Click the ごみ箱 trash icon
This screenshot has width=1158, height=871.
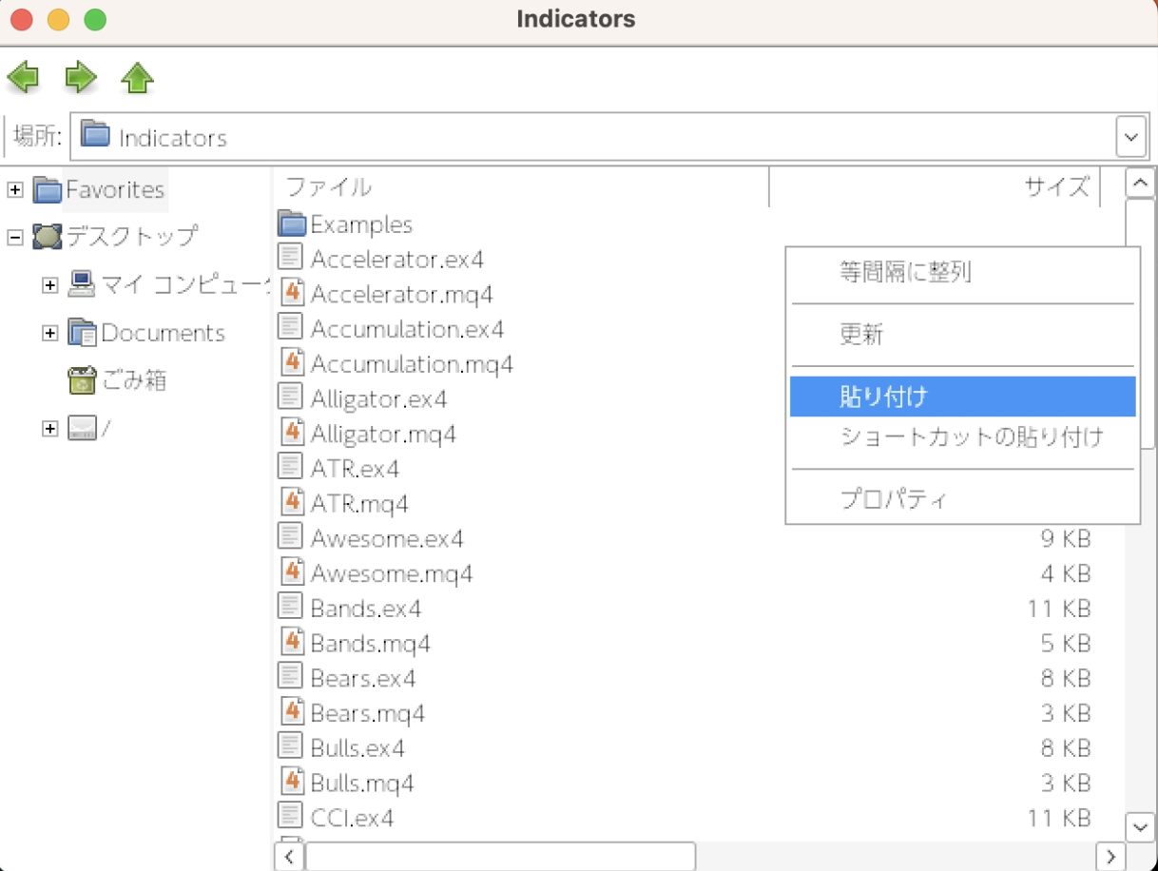click(x=83, y=380)
